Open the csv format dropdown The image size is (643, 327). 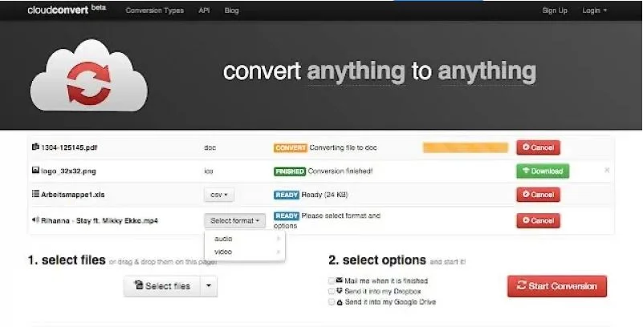click(219, 195)
